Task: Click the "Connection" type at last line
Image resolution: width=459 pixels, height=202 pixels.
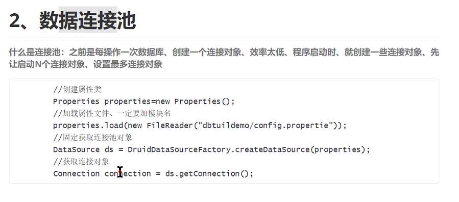Action: [77, 173]
